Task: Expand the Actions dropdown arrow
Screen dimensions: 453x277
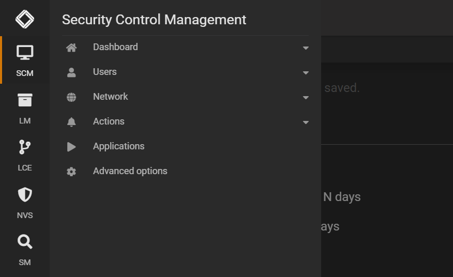Action: click(x=306, y=122)
